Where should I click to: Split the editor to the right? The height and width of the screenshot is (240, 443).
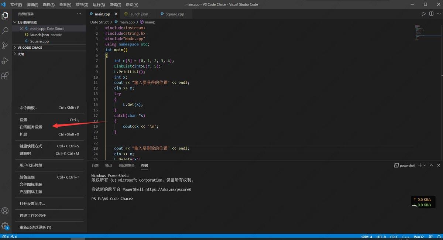431,14
